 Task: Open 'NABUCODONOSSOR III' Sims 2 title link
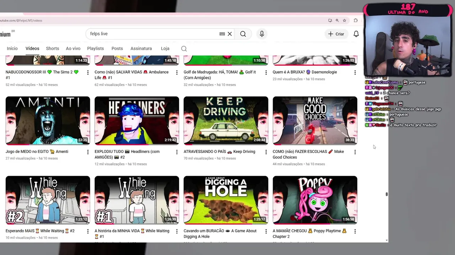42,75
